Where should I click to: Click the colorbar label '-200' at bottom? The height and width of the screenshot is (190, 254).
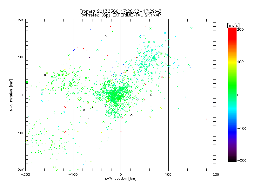pos(242,160)
